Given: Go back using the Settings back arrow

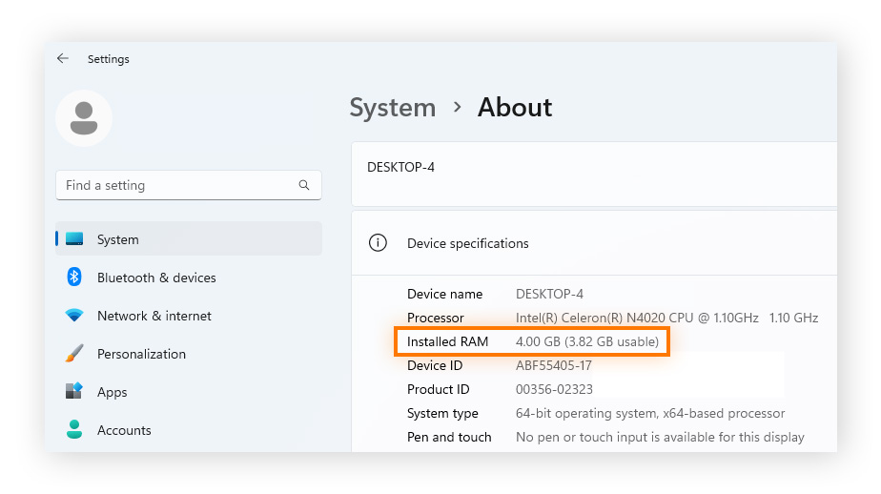Looking at the screenshot, I should tap(62, 58).
